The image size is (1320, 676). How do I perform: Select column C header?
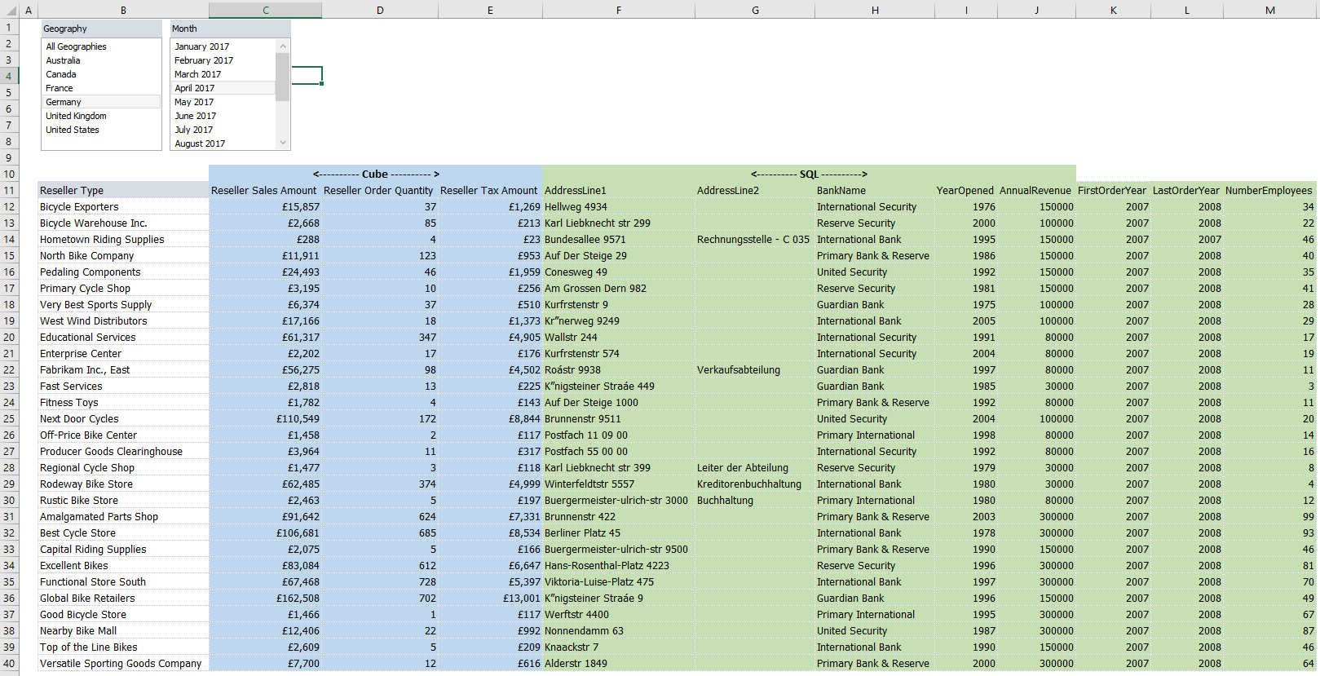click(265, 11)
